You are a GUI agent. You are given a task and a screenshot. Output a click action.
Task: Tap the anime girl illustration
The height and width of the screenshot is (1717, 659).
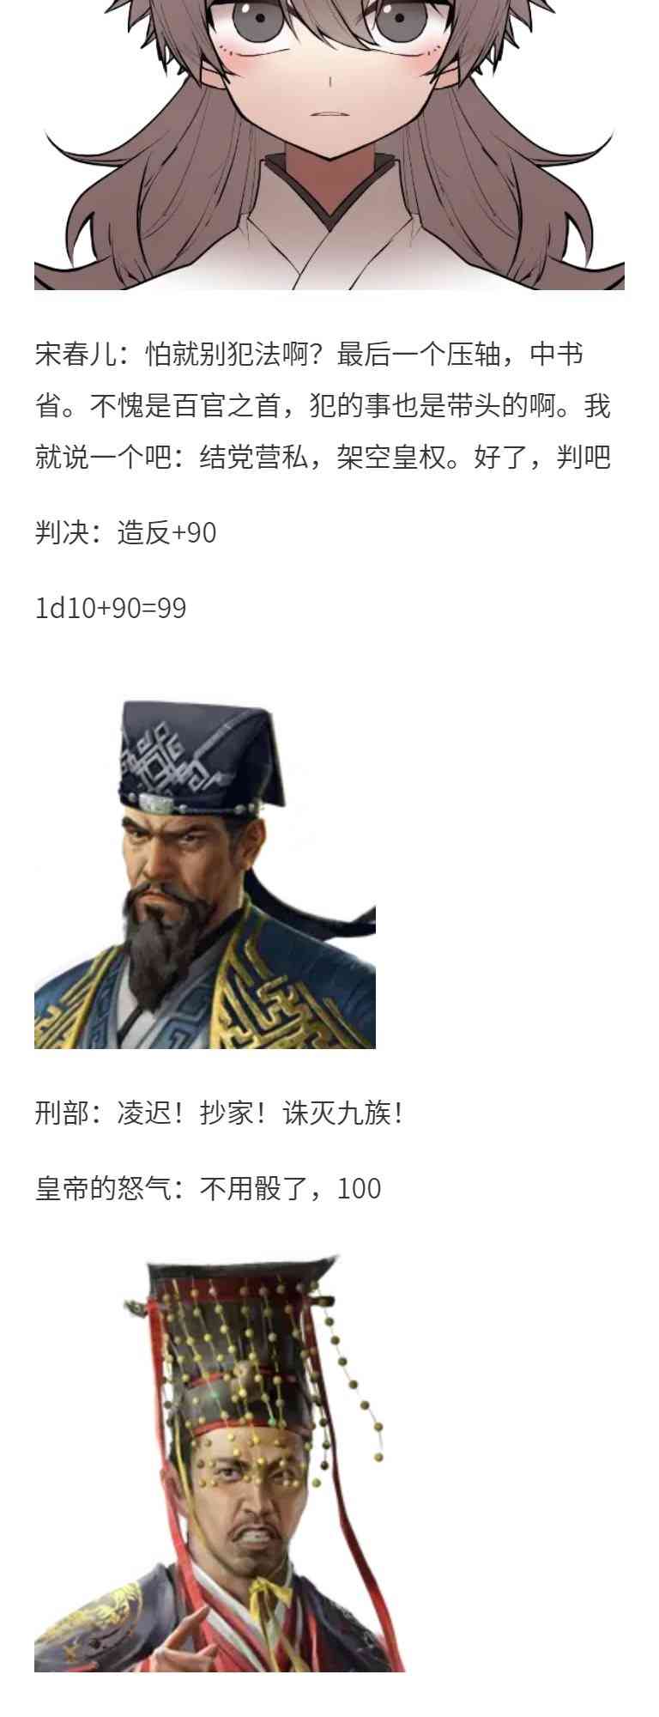[x=329, y=144]
